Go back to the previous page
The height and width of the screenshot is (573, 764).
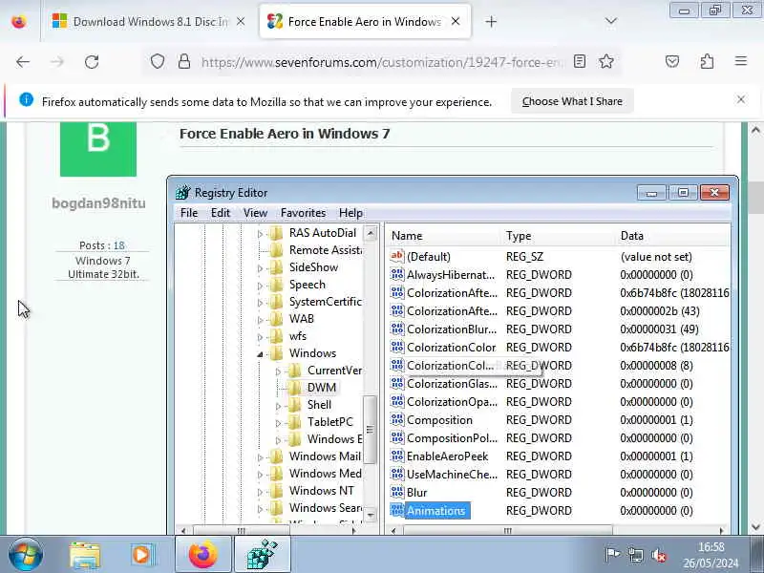(23, 62)
